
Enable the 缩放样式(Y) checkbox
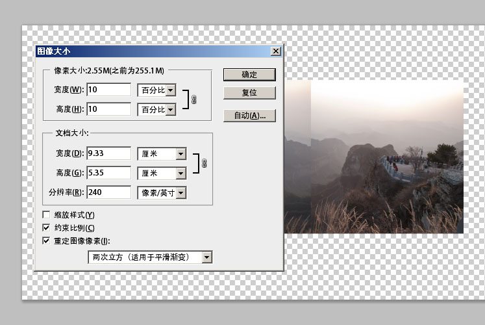[x=46, y=214]
